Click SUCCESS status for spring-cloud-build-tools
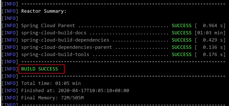229x106 pixels. click(181, 54)
